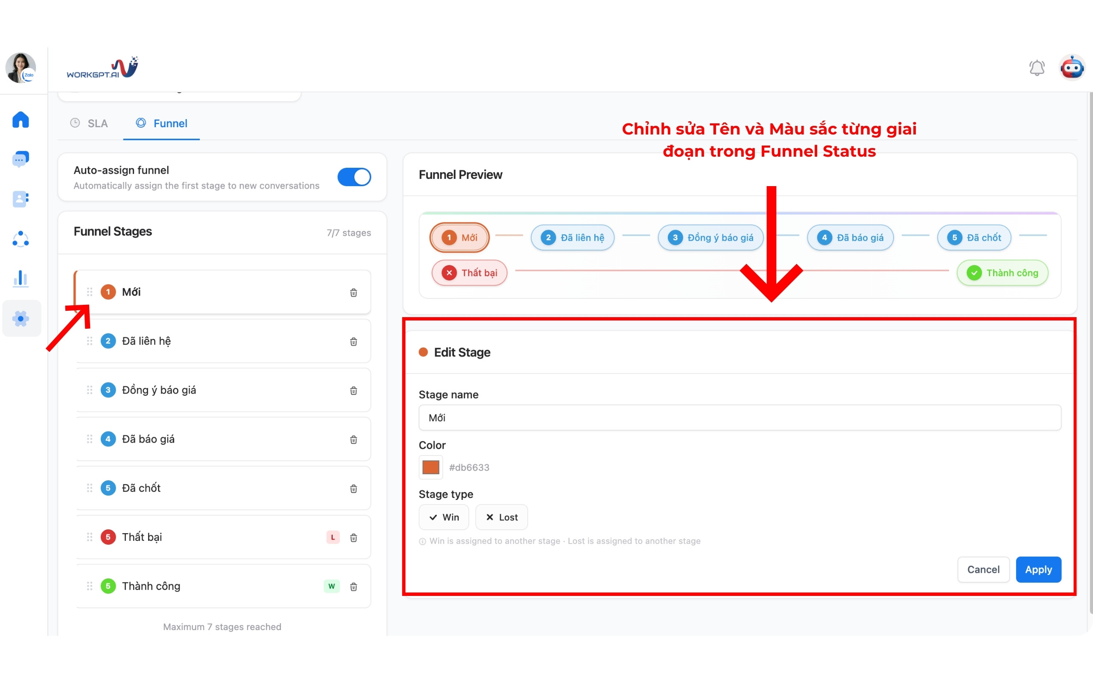Select Lost stage type
The image size is (1093, 683).
point(501,517)
